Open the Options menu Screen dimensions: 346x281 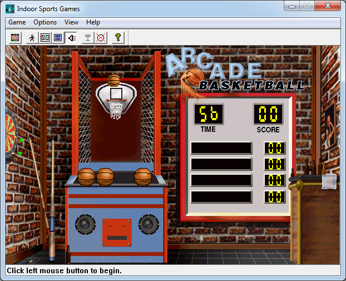tap(45, 22)
